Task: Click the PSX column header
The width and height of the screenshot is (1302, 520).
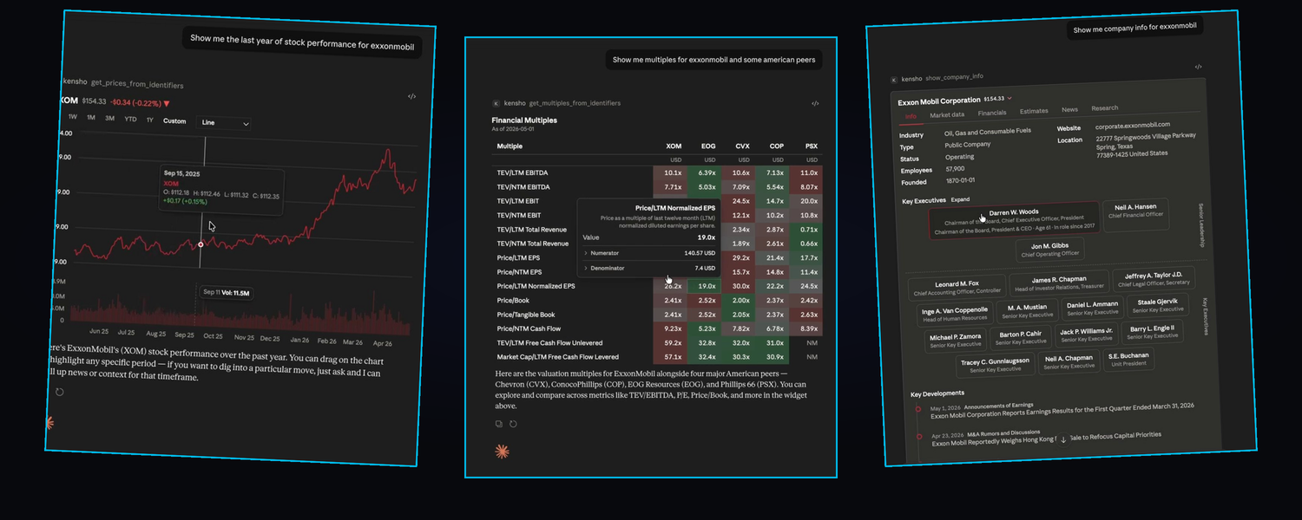Action: 811,146
